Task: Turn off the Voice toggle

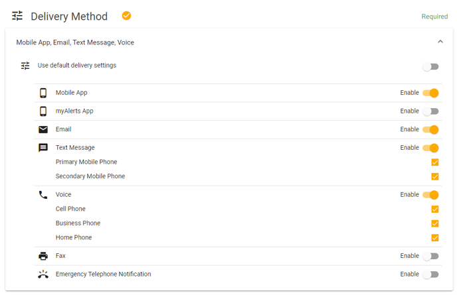Action: [x=430, y=195]
